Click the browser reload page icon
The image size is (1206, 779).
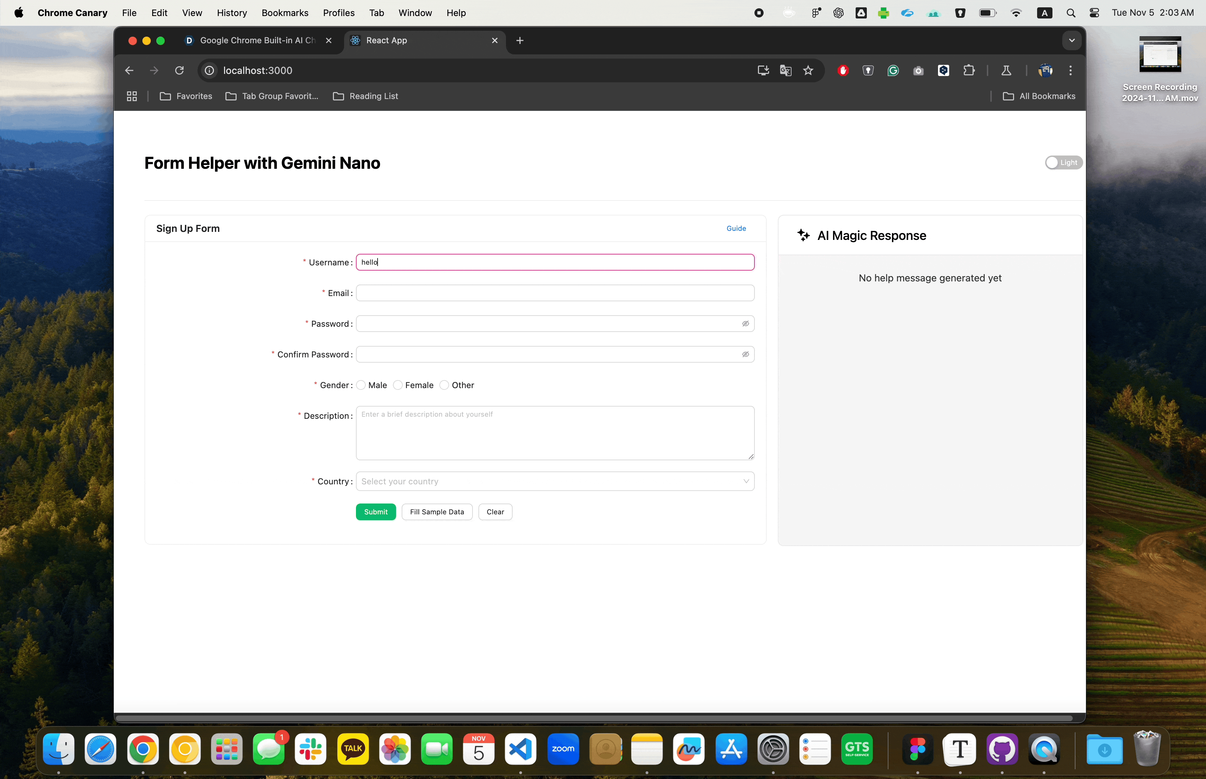pos(179,70)
